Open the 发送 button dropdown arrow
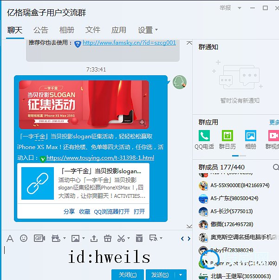Screen dimensions: 279x280 pos(181,275)
